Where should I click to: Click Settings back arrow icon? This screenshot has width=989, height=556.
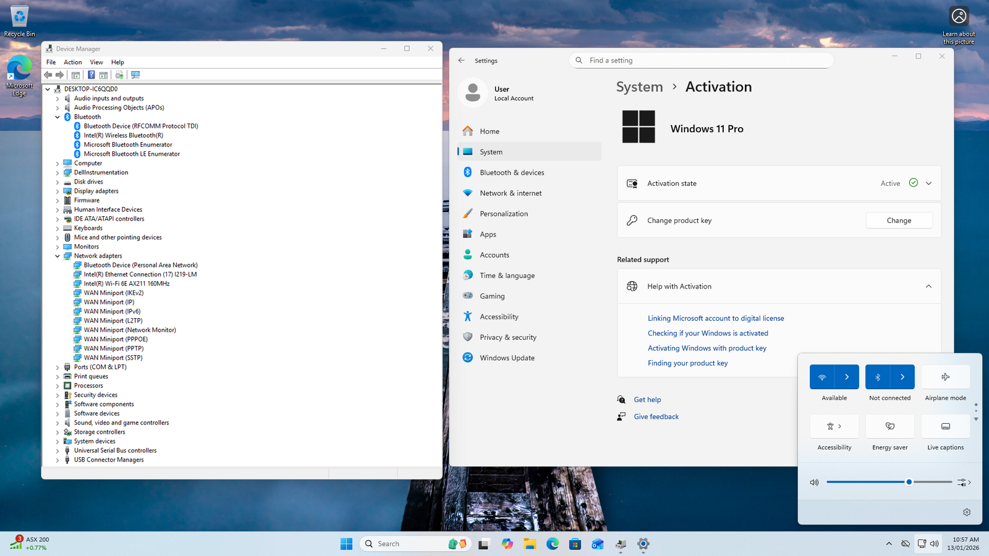(x=462, y=61)
